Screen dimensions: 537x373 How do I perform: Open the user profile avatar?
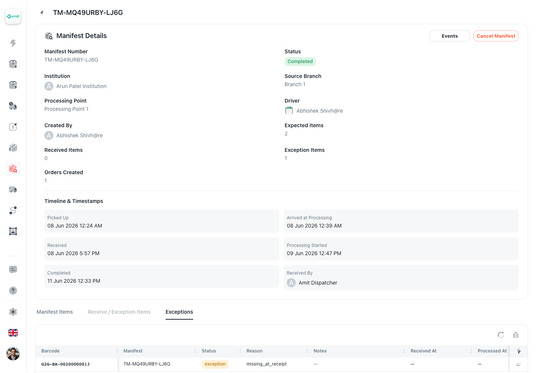13,354
